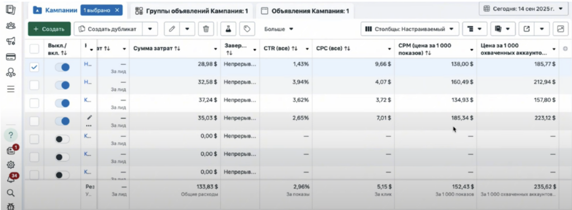This screenshot has height=210, width=572.
Task: Open the pages icon in left sidebar
Action: (11, 9)
